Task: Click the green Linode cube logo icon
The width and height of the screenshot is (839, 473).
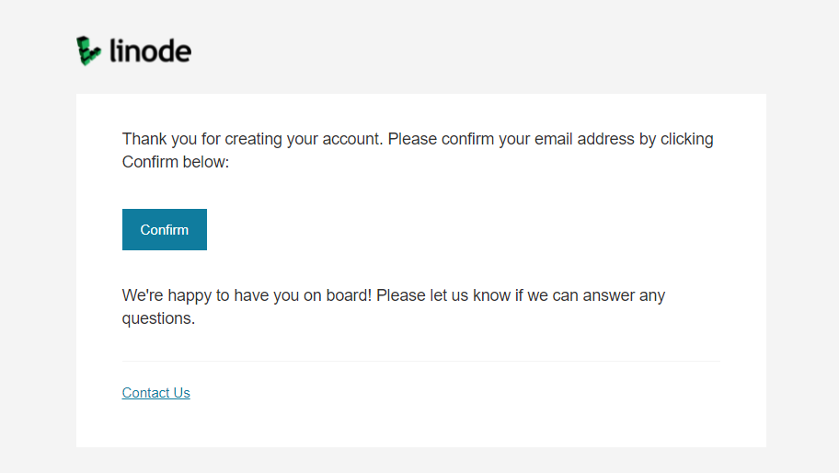Action: [x=88, y=51]
